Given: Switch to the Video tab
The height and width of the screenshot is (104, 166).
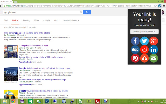Looking at the screenshot, I should point(36,20).
